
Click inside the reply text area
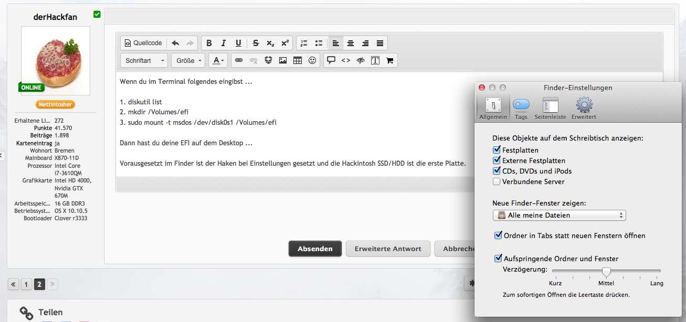(294, 124)
